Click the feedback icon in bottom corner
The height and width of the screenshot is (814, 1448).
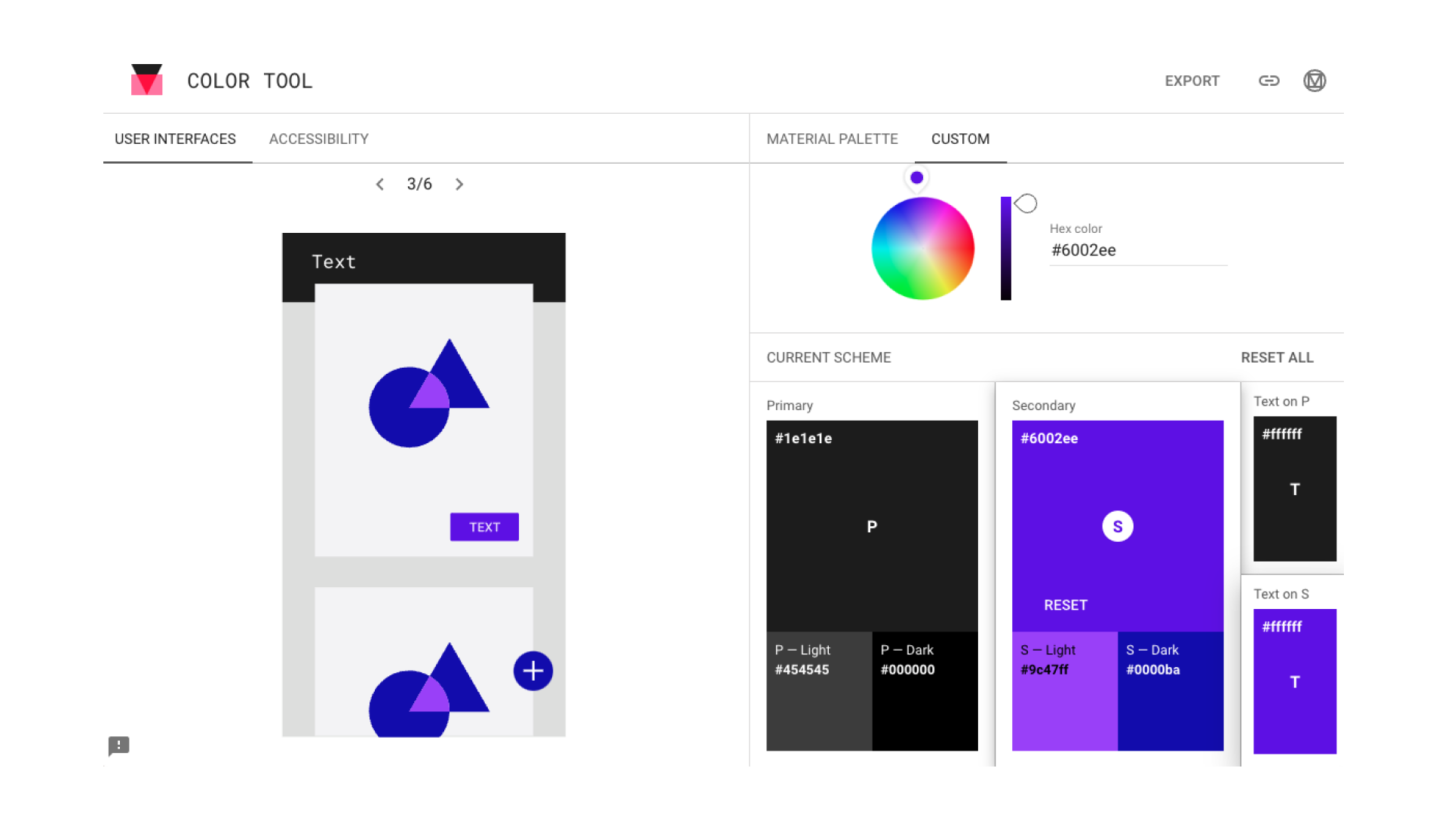pyautogui.click(x=119, y=745)
